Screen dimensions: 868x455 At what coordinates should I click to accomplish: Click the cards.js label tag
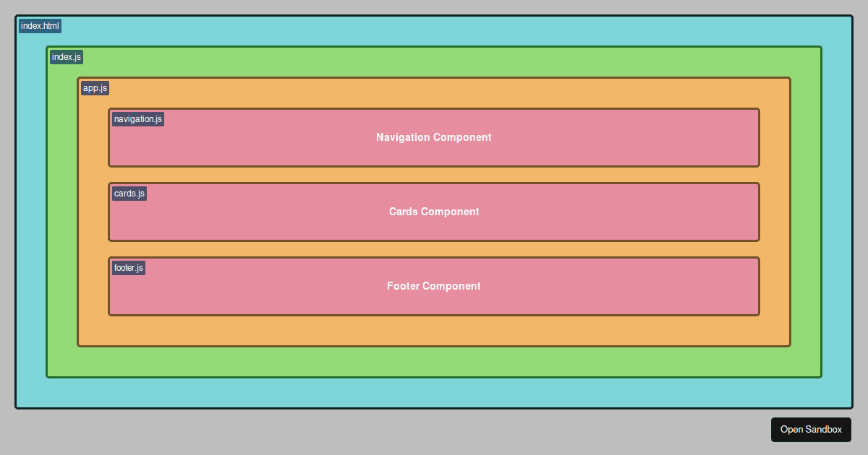coord(129,194)
